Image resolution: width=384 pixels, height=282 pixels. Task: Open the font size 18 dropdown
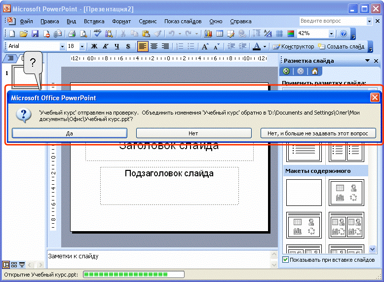tap(82, 46)
